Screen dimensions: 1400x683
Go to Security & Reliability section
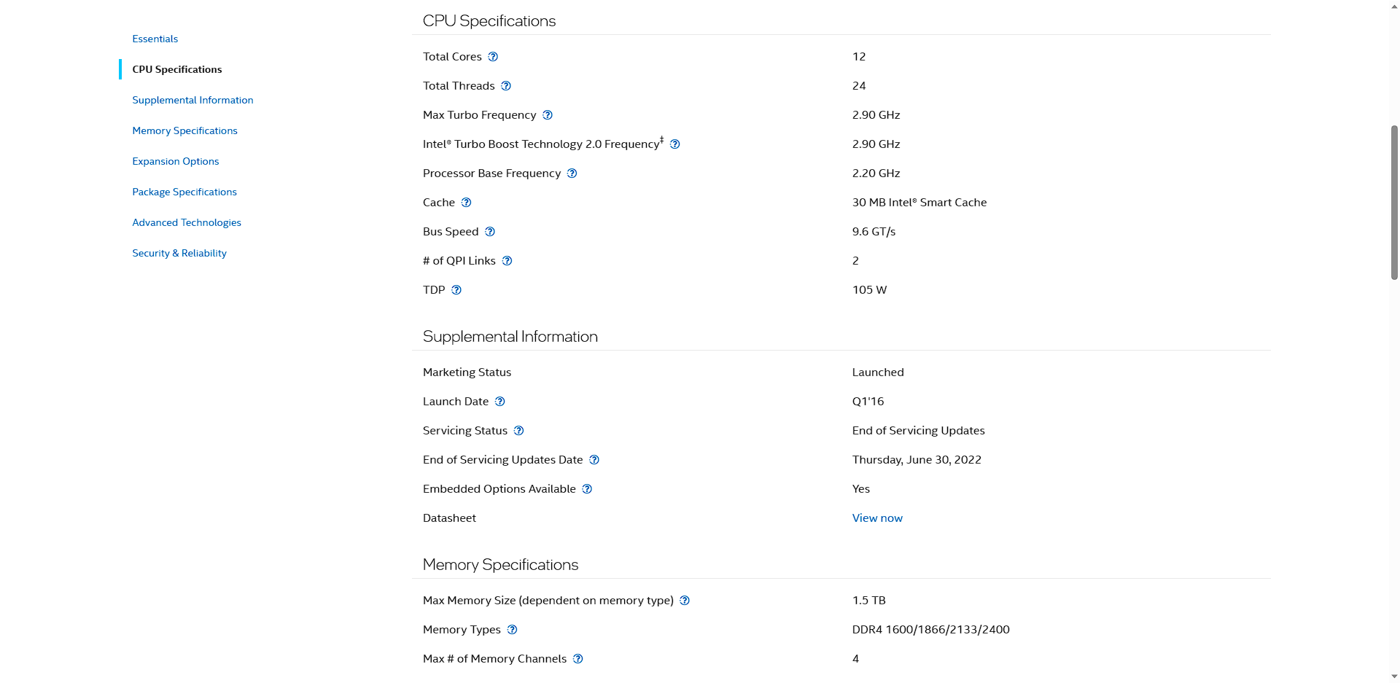(x=179, y=253)
